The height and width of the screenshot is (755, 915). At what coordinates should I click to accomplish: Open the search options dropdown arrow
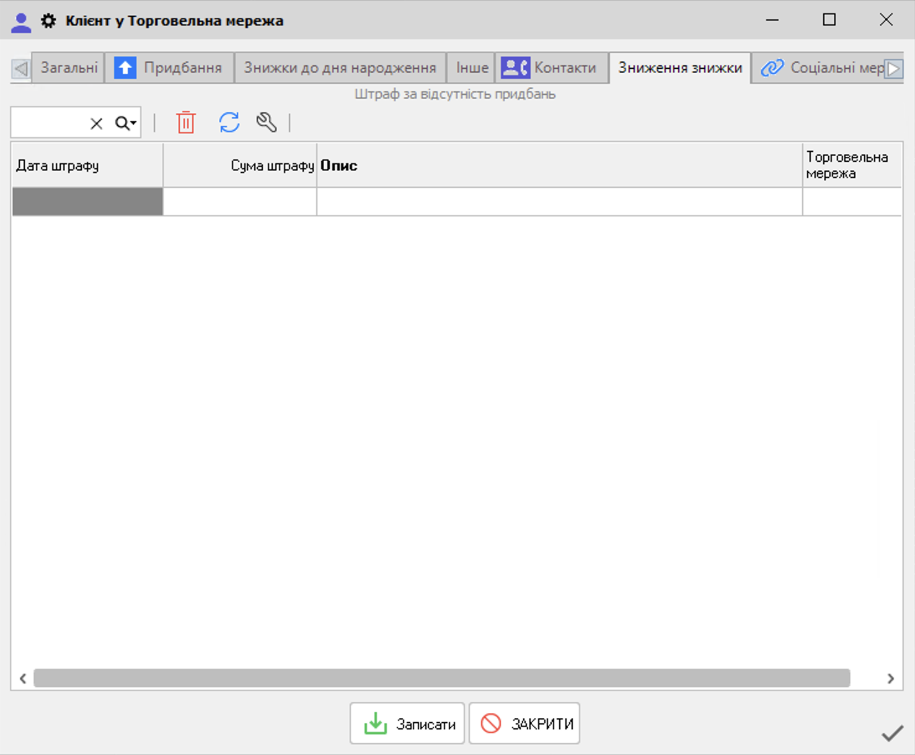click(x=133, y=123)
